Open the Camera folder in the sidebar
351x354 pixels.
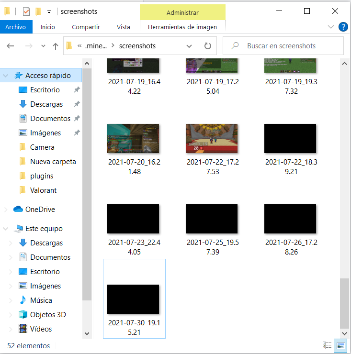[x=42, y=147]
